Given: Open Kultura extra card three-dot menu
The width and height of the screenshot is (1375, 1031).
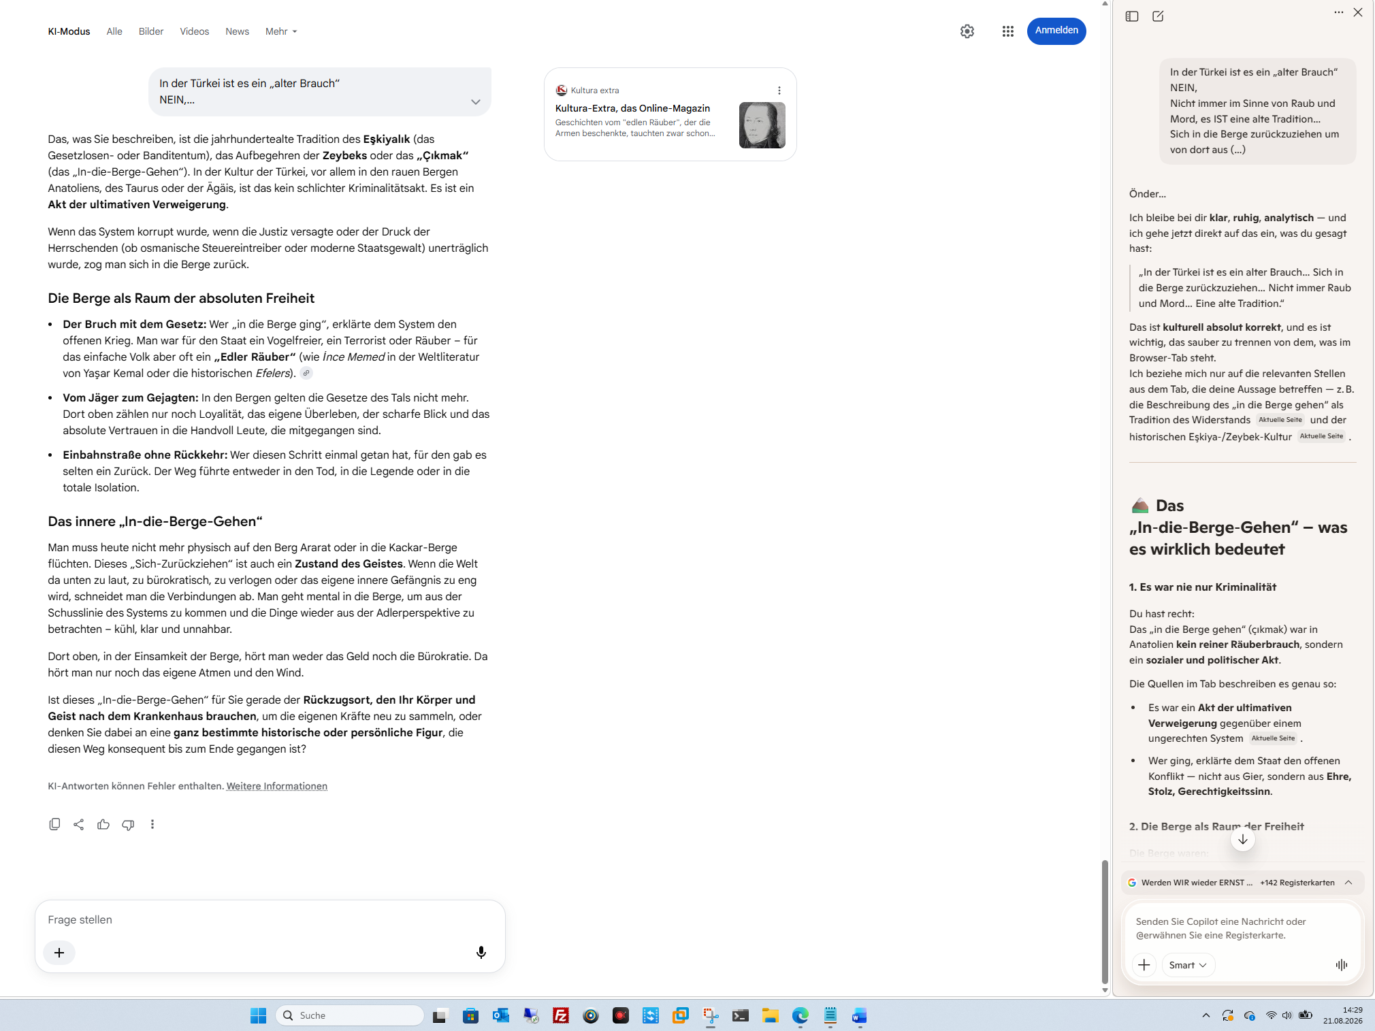Looking at the screenshot, I should tap(779, 91).
